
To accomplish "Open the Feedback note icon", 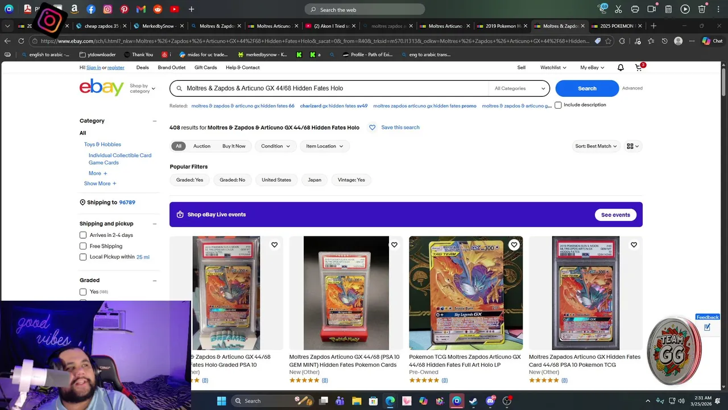I will pyautogui.click(x=707, y=327).
